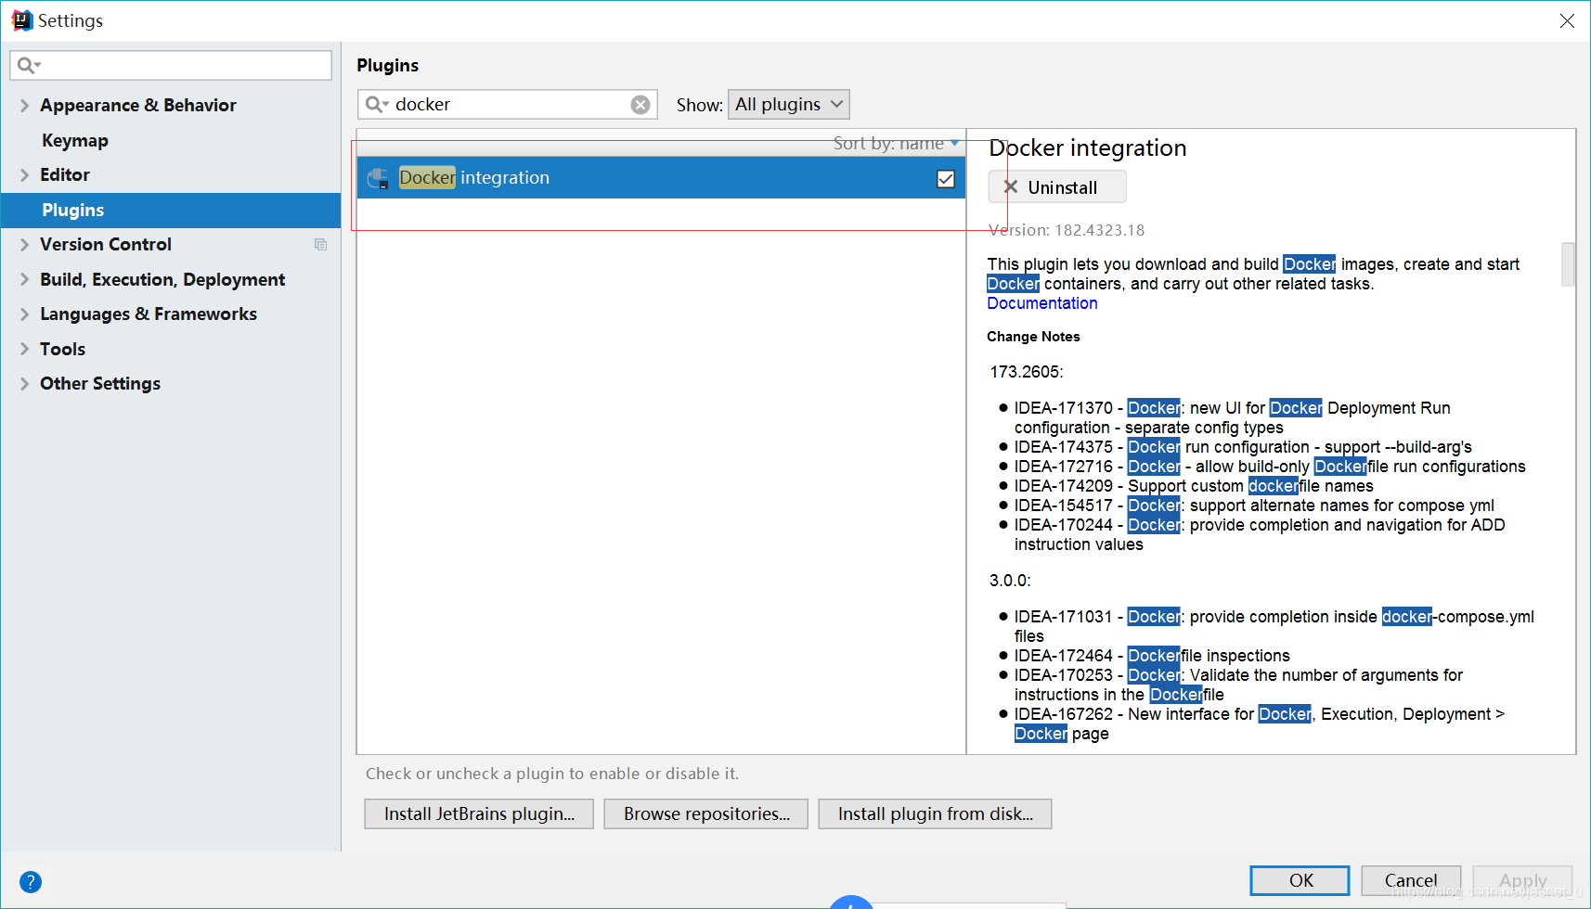The width and height of the screenshot is (1591, 909).
Task: Expand Languages & Frameworks arrow
Action: pyautogui.click(x=25, y=314)
